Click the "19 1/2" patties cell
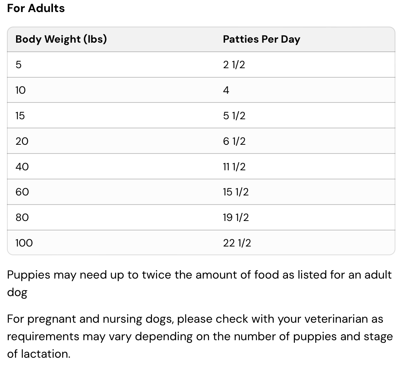The height and width of the screenshot is (369, 410). (x=236, y=217)
